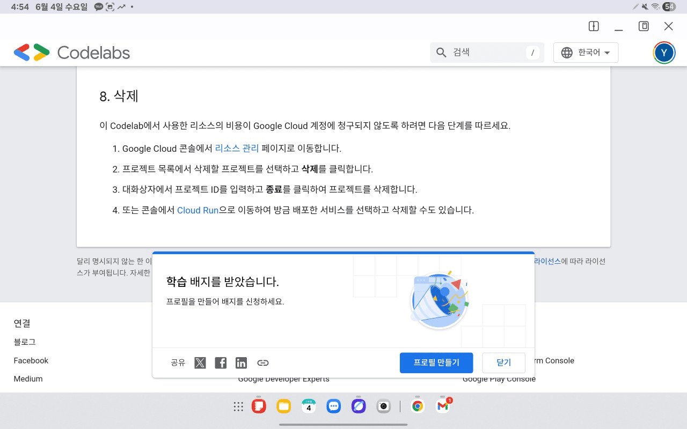The image size is (687, 429).
Task: Open the camera app in dock
Action: coord(384,406)
